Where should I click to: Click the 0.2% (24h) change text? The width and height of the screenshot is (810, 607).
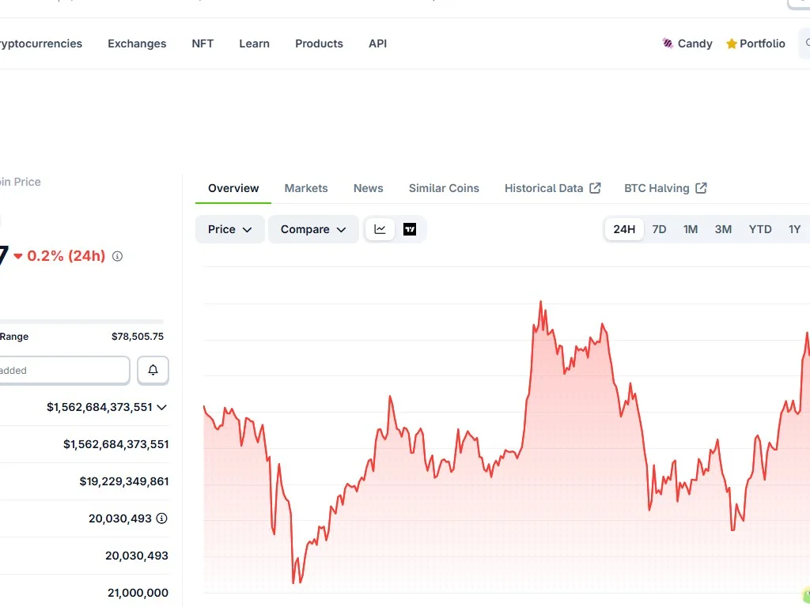coord(66,256)
